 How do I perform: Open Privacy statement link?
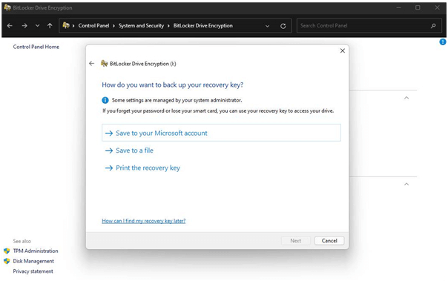33,271
